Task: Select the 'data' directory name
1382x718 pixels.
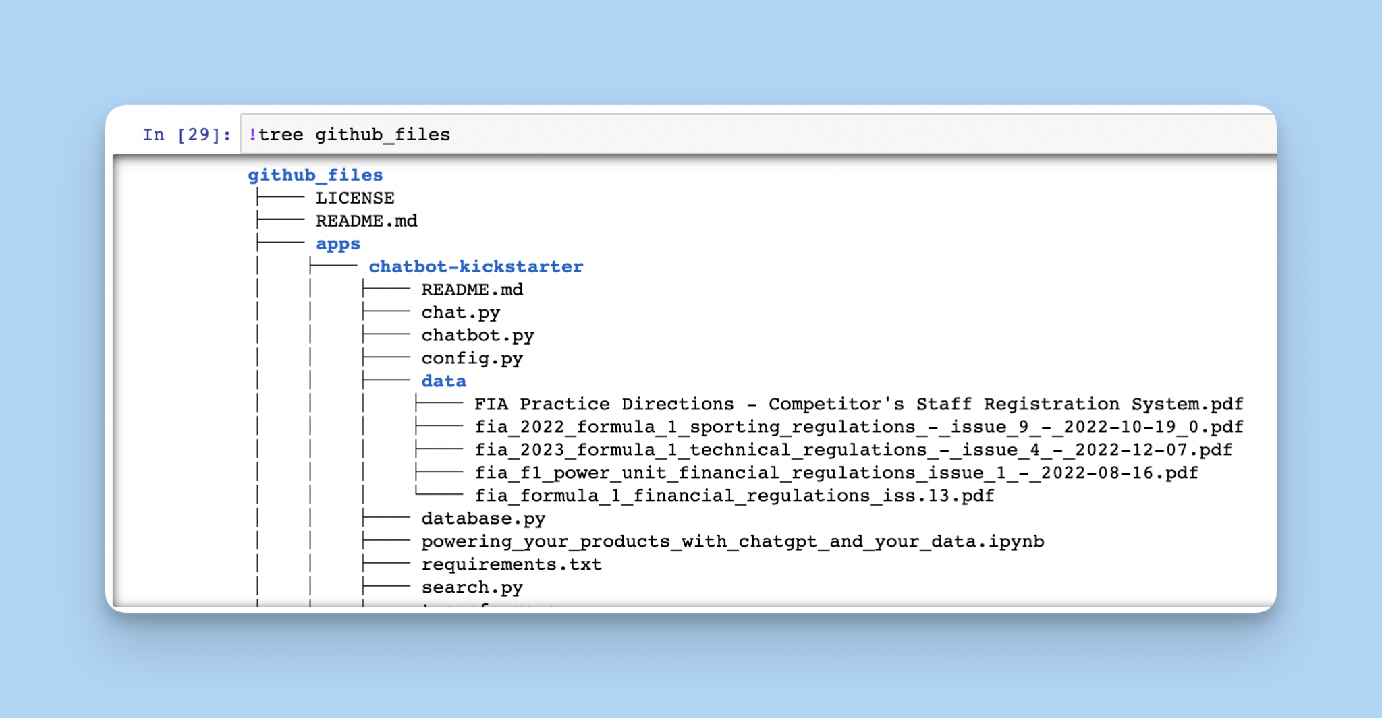Action: point(443,382)
